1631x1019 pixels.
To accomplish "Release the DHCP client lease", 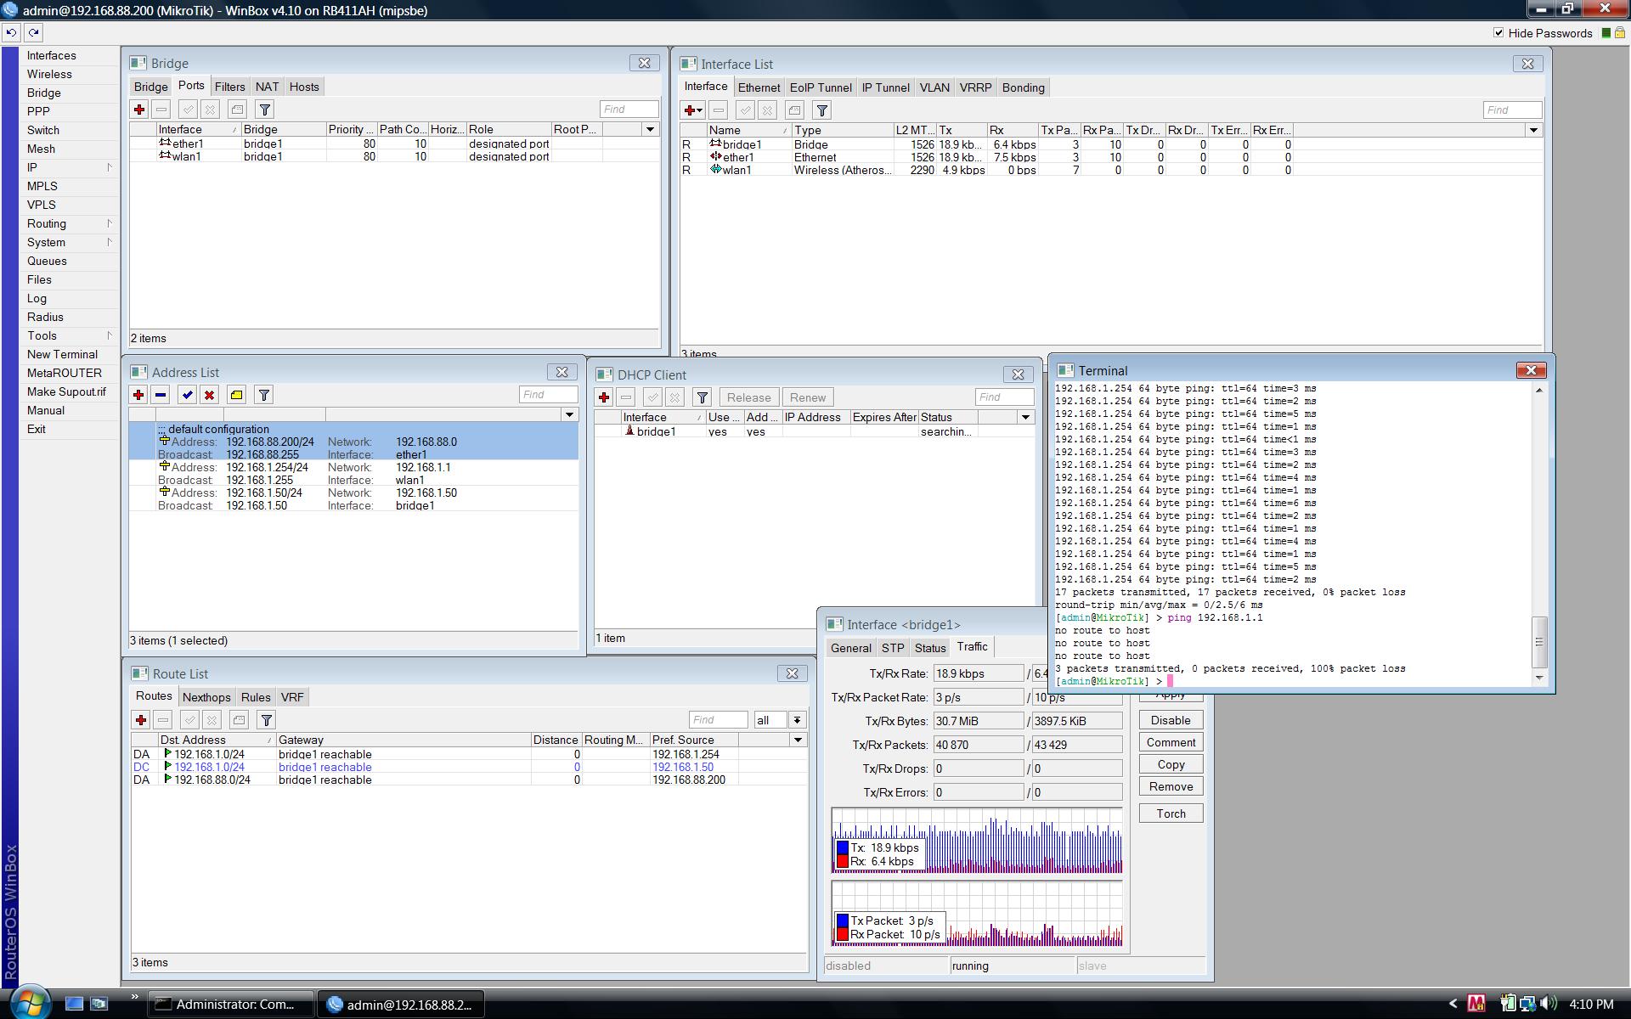I will (748, 397).
